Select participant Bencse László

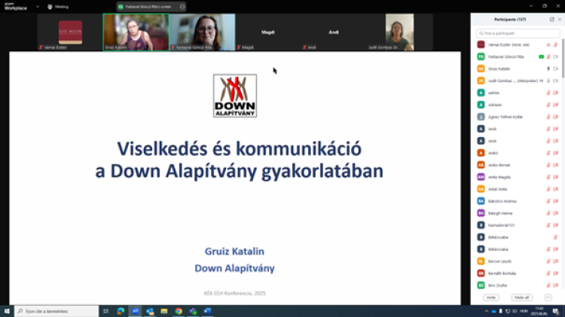point(518,261)
